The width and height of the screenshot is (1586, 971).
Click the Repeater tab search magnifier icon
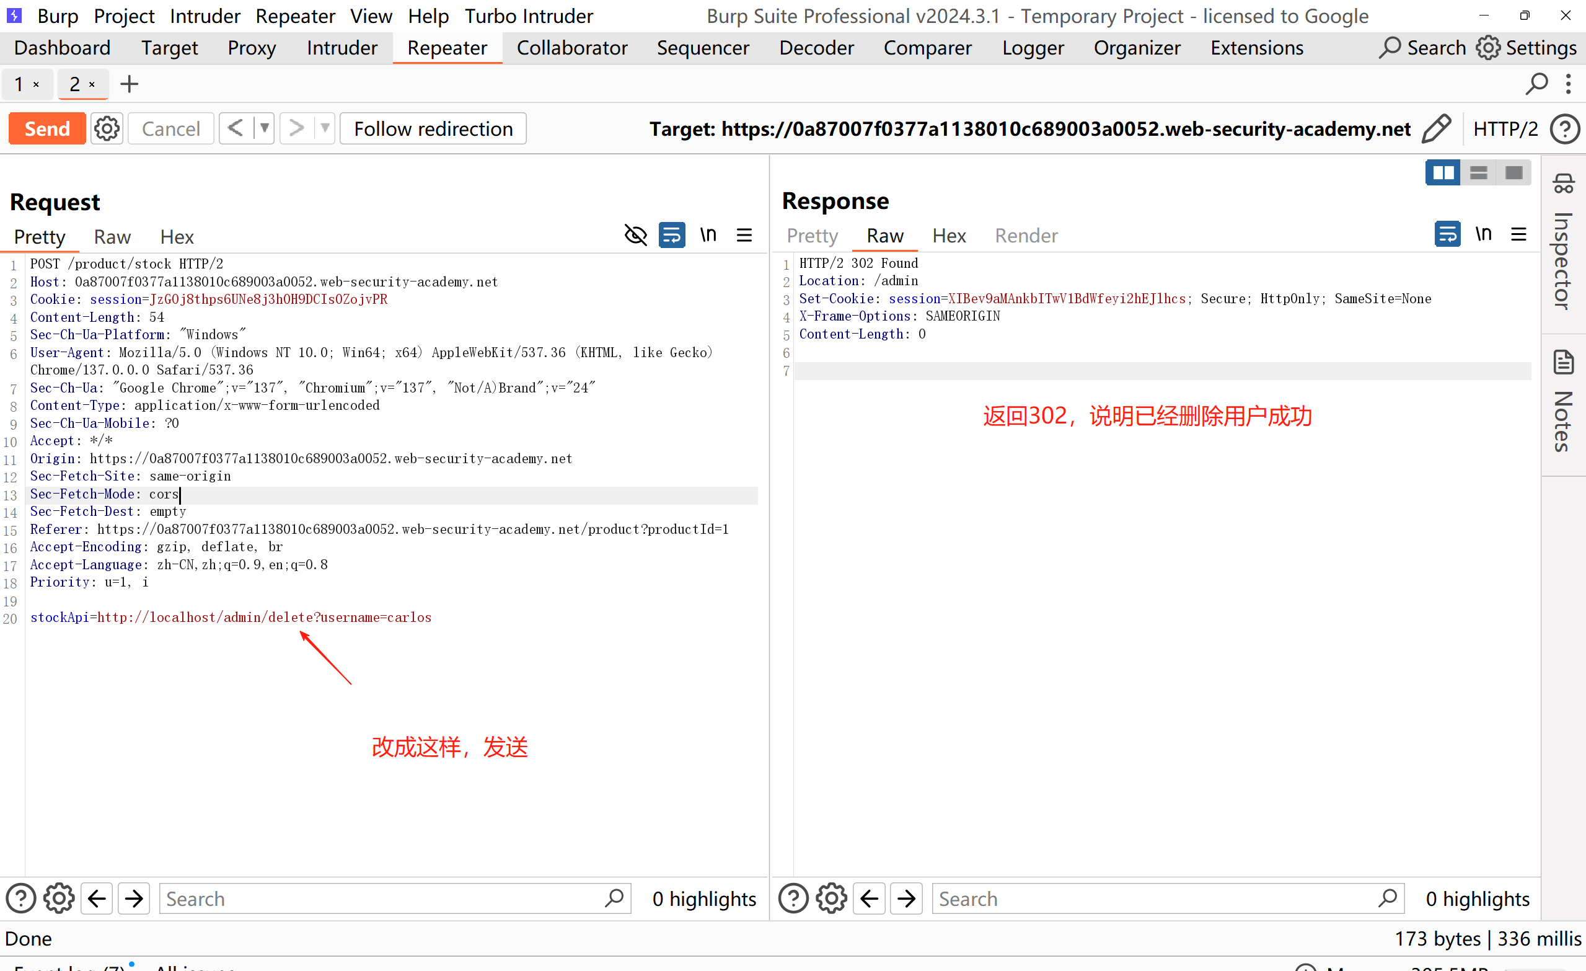(1536, 84)
